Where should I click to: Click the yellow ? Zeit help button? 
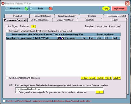coord(100,78)
